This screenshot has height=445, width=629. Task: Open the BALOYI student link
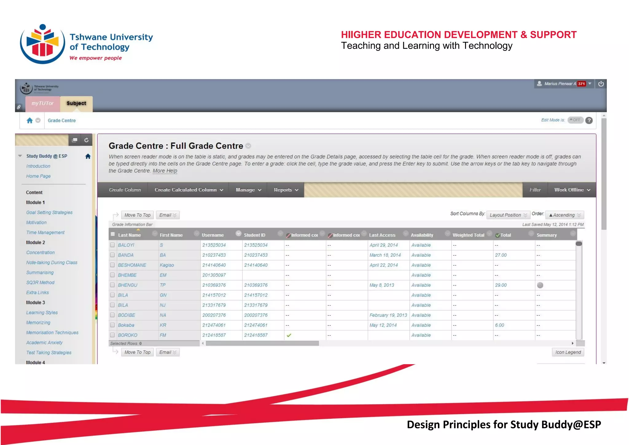(126, 245)
